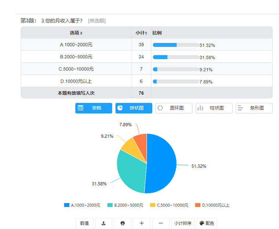The width and height of the screenshot is (279, 229).
Task: Open the 配色 color palette button
Action: 207,223
